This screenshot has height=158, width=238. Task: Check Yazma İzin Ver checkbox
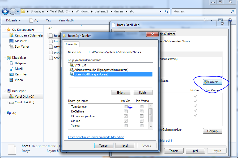click(x=126, y=126)
